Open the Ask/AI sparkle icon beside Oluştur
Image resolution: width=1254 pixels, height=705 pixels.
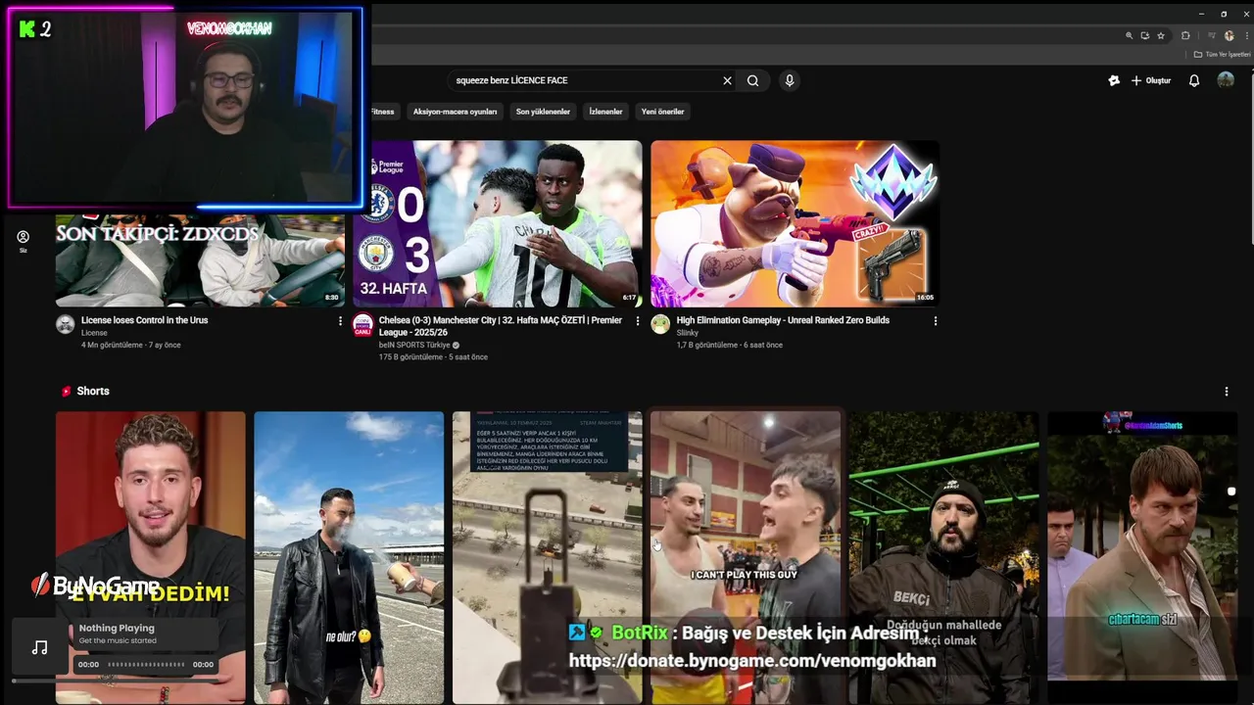click(x=1114, y=80)
